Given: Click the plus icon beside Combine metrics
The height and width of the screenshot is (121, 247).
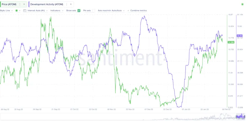Looking at the screenshot, I should pyautogui.click(x=128, y=10).
